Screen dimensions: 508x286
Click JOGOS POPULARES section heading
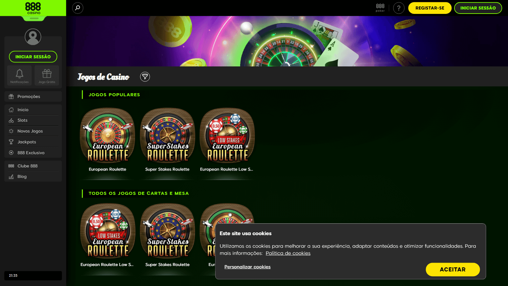(x=114, y=95)
